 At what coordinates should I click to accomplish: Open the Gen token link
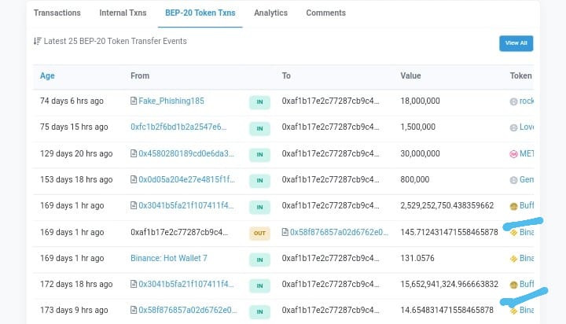coord(527,179)
